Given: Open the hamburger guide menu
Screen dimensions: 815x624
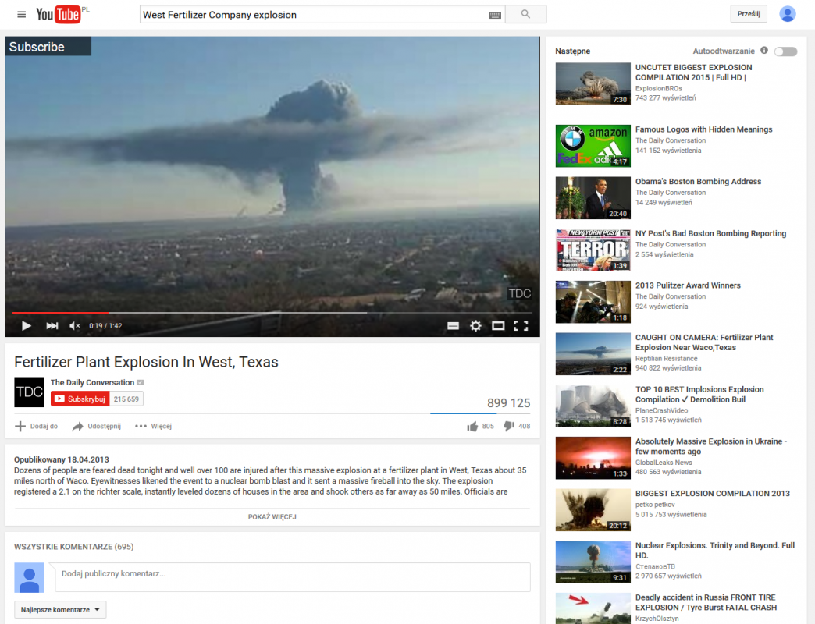Looking at the screenshot, I should pos(21,15).
